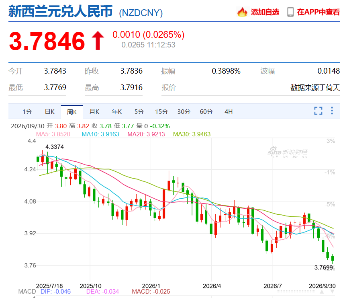
Task: Click the 今开 value 3.7843
Action: pos(55,71)
